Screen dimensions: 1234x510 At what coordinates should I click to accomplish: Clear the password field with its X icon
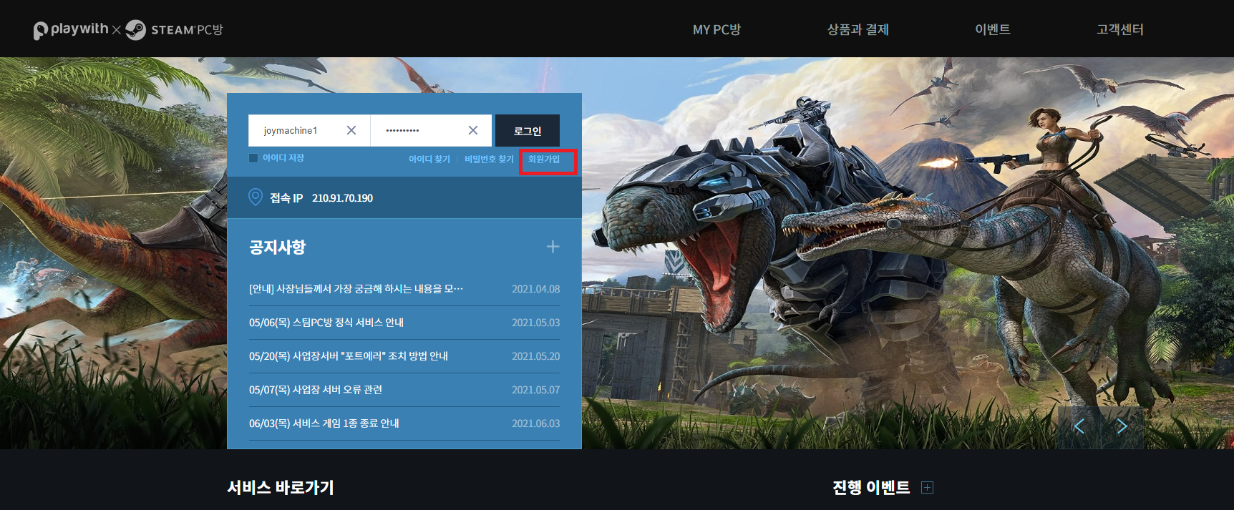(473, 130)
